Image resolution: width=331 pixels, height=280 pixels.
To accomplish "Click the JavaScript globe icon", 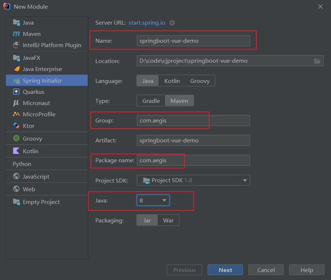I will click(x=16, y=176).
